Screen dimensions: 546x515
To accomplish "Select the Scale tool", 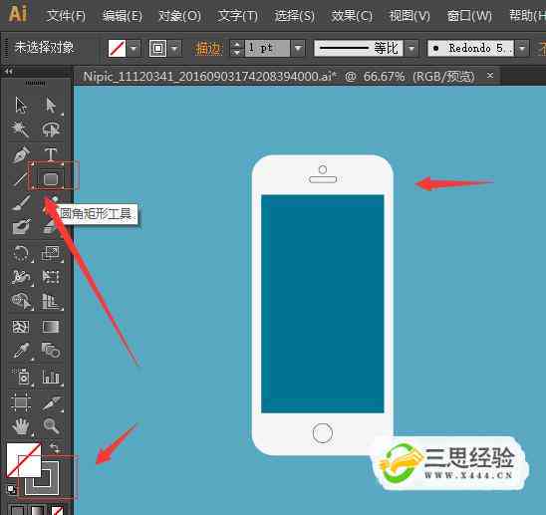I will click(x=51, y=253).
